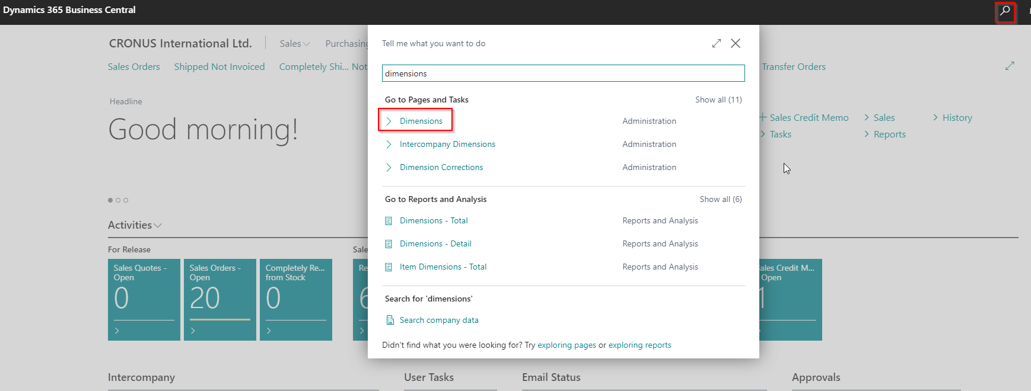1031x391 pixels.
Task: Select the second headline dot
Action: [x=118, y=200]
